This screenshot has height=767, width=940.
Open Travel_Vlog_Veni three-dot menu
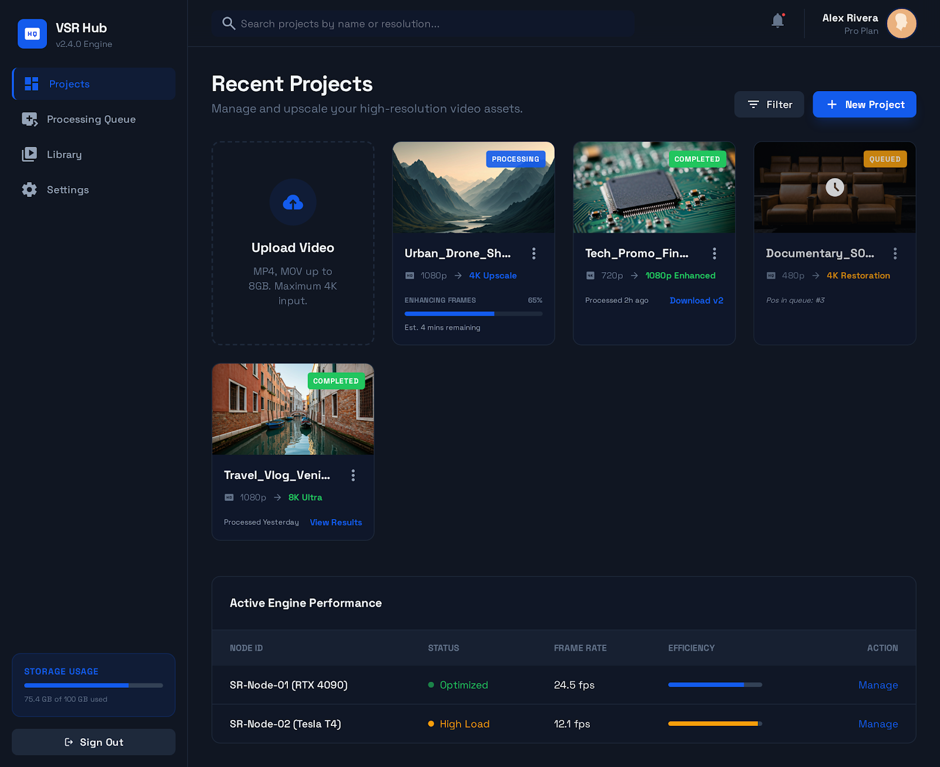pyautogui.click(x=353, y=475)
